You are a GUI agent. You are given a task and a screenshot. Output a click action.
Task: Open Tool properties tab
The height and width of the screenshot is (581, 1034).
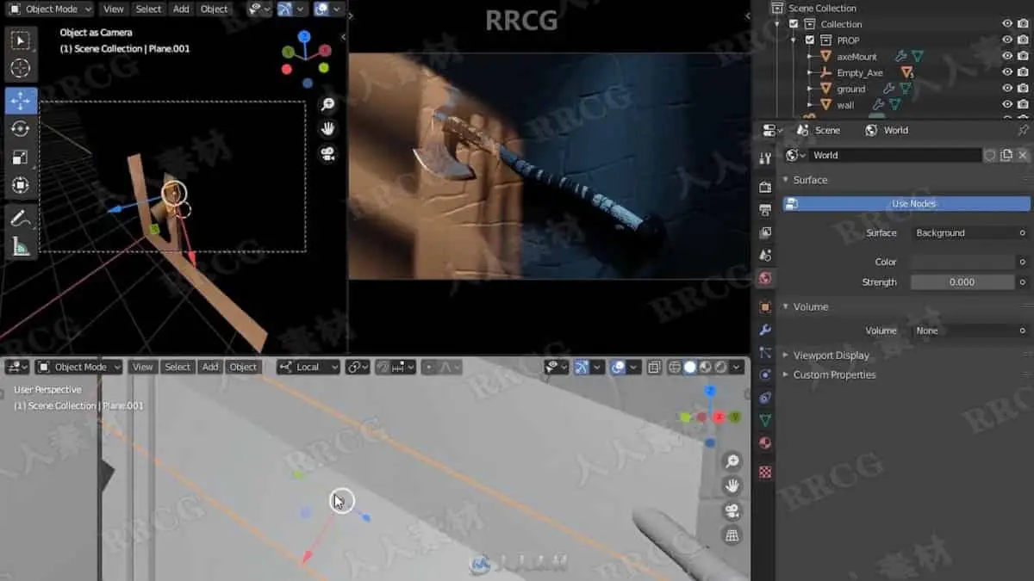point(764,158)
